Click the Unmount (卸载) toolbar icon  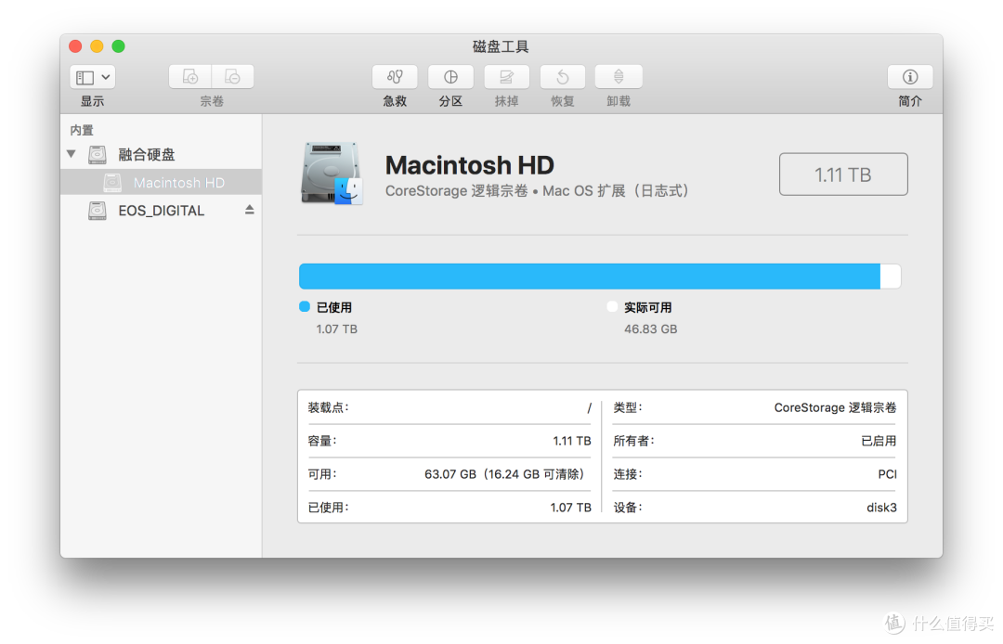tap(619, 77)
